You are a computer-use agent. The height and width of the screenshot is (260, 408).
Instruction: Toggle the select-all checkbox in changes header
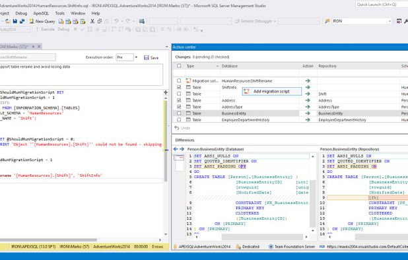pos(179,66)
